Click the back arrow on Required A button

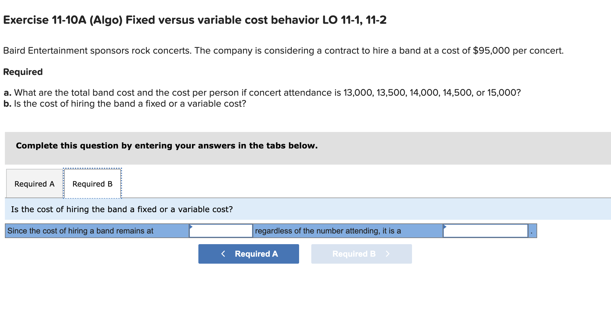[223, 254]
